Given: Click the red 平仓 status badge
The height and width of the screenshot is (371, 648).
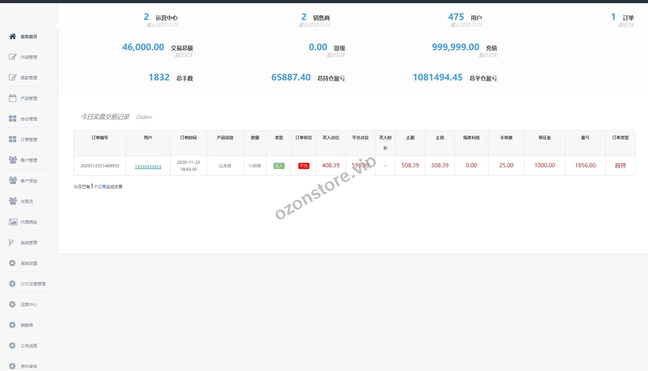Looking at the screenshot, I should 304,166.
